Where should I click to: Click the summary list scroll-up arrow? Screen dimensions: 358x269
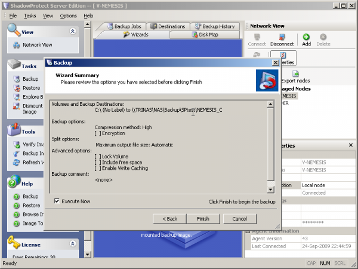tap(270, 104)
